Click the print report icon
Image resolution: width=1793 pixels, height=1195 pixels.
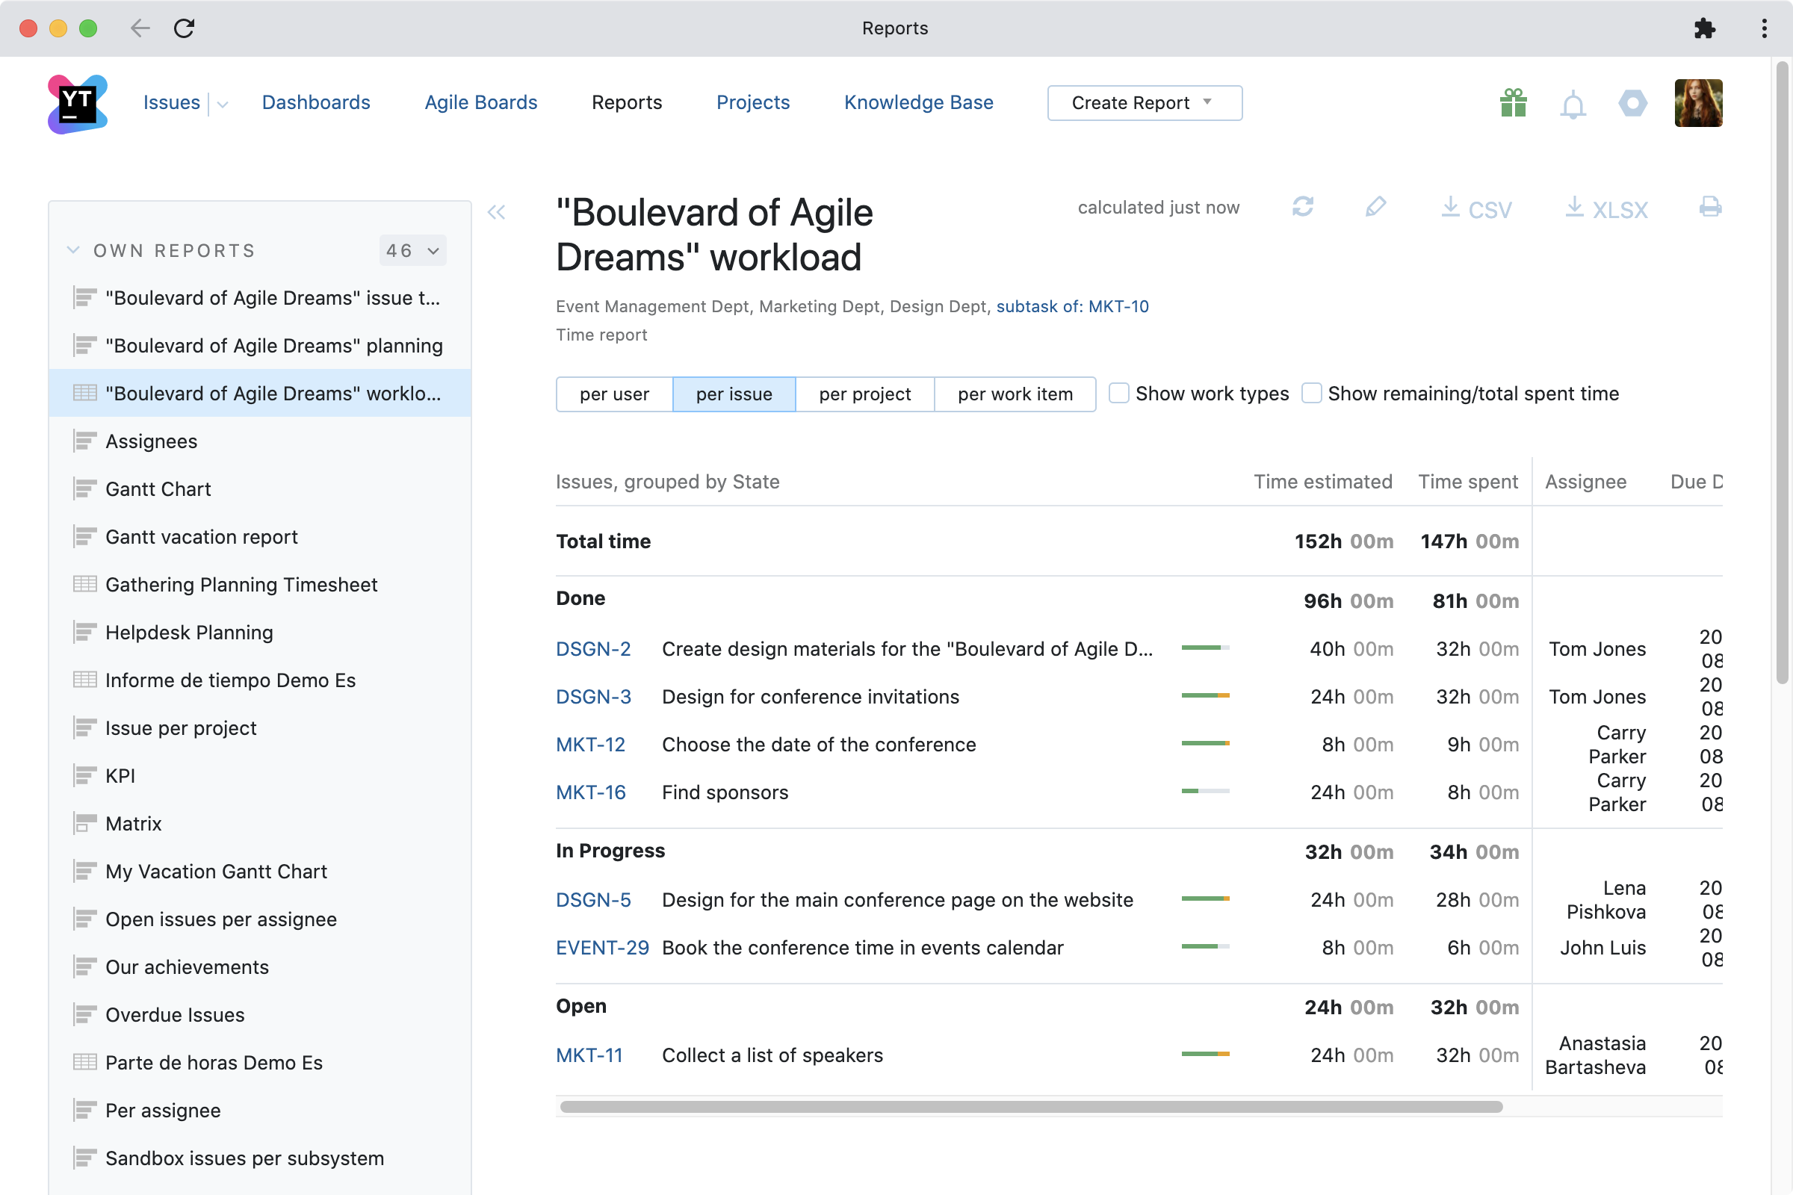(1710, 207)
